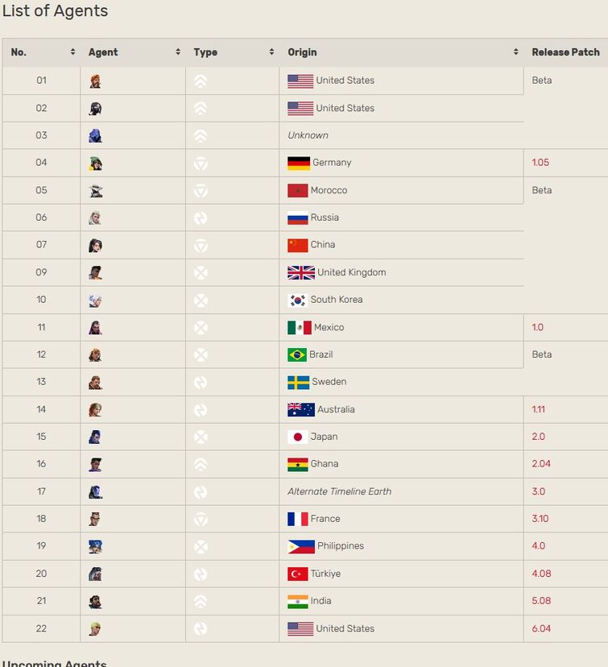Screen dimensions: 608x667
Task: Click the Philippines flag icon
Action: coord(301,546)
